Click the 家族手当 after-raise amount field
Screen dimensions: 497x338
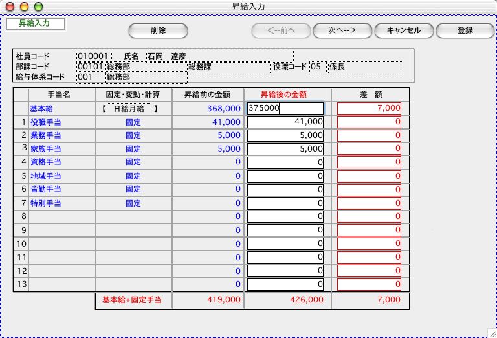(285, 148)
